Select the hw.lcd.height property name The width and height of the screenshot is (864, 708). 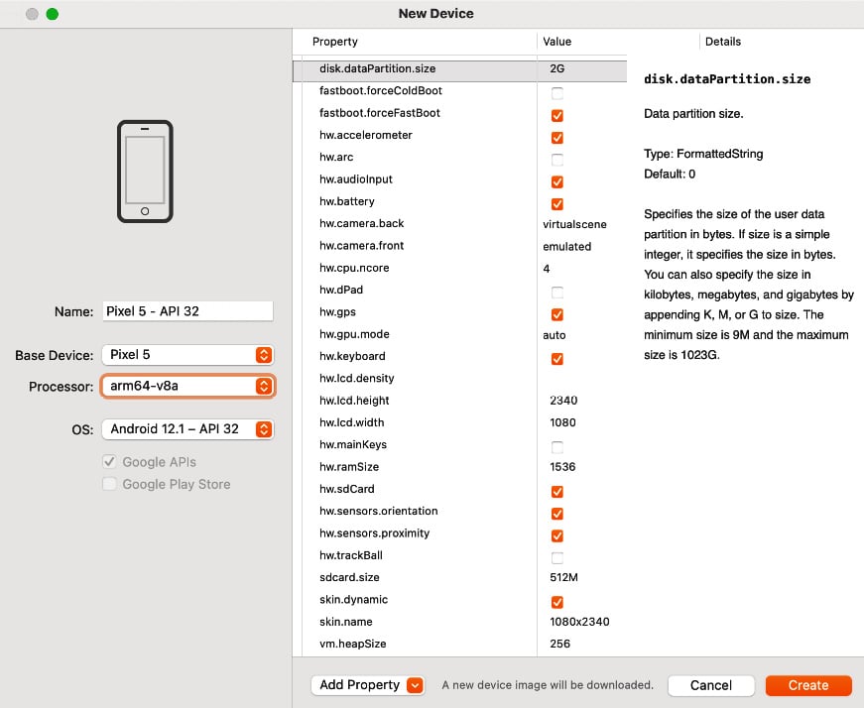[354, 401]
